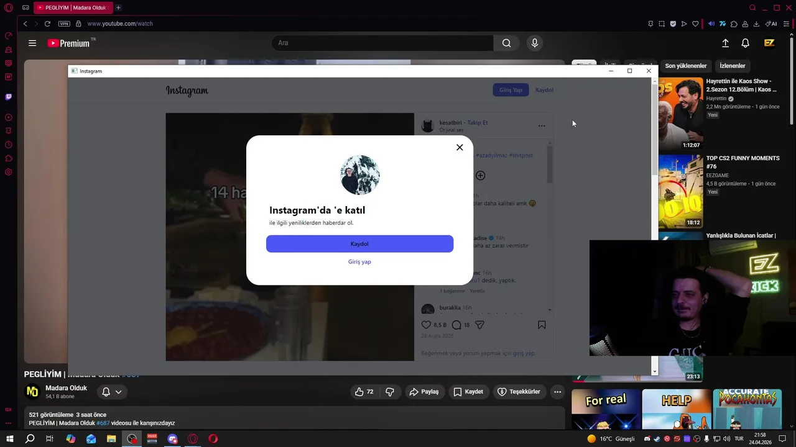Click the Kaydet save button
Screen dimensions: 796x447
pyautogui.click(x=468, y=392)
